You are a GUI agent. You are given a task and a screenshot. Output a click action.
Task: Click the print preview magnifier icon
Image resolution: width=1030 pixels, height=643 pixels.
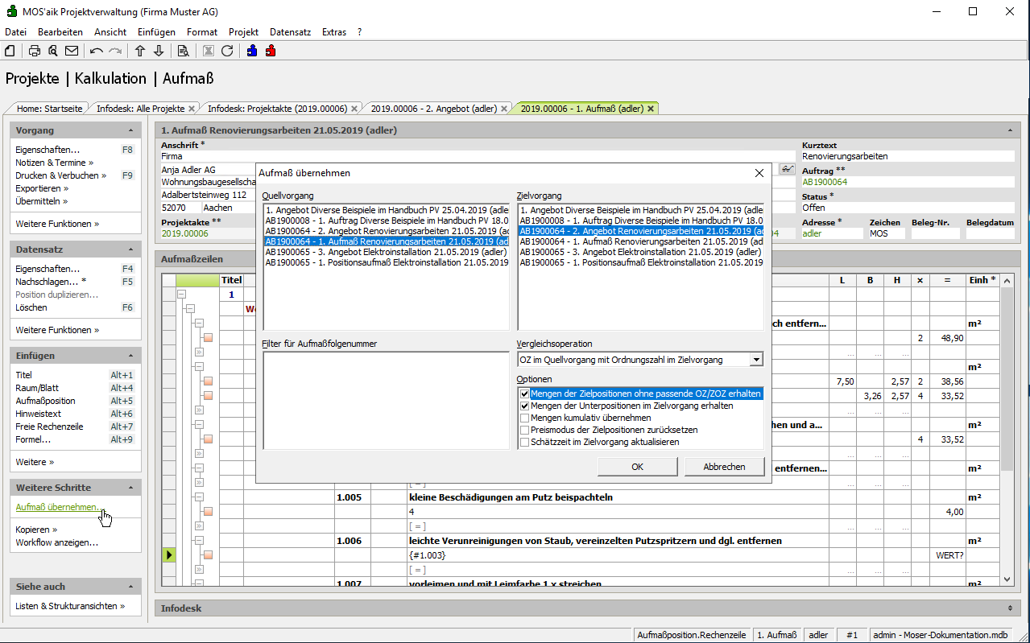[x=53, y=51]
